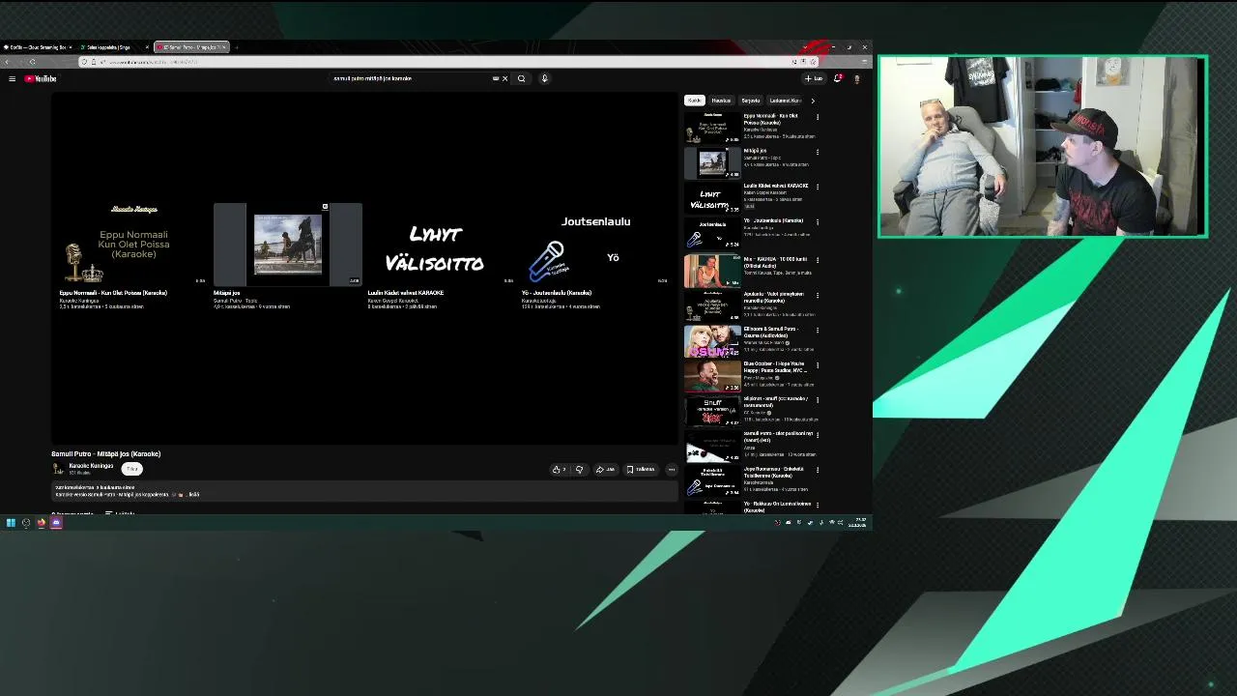Select the active YouTube Samuli Putro tab
This screenshot has height=696, width=1237.
pos(191,46)
